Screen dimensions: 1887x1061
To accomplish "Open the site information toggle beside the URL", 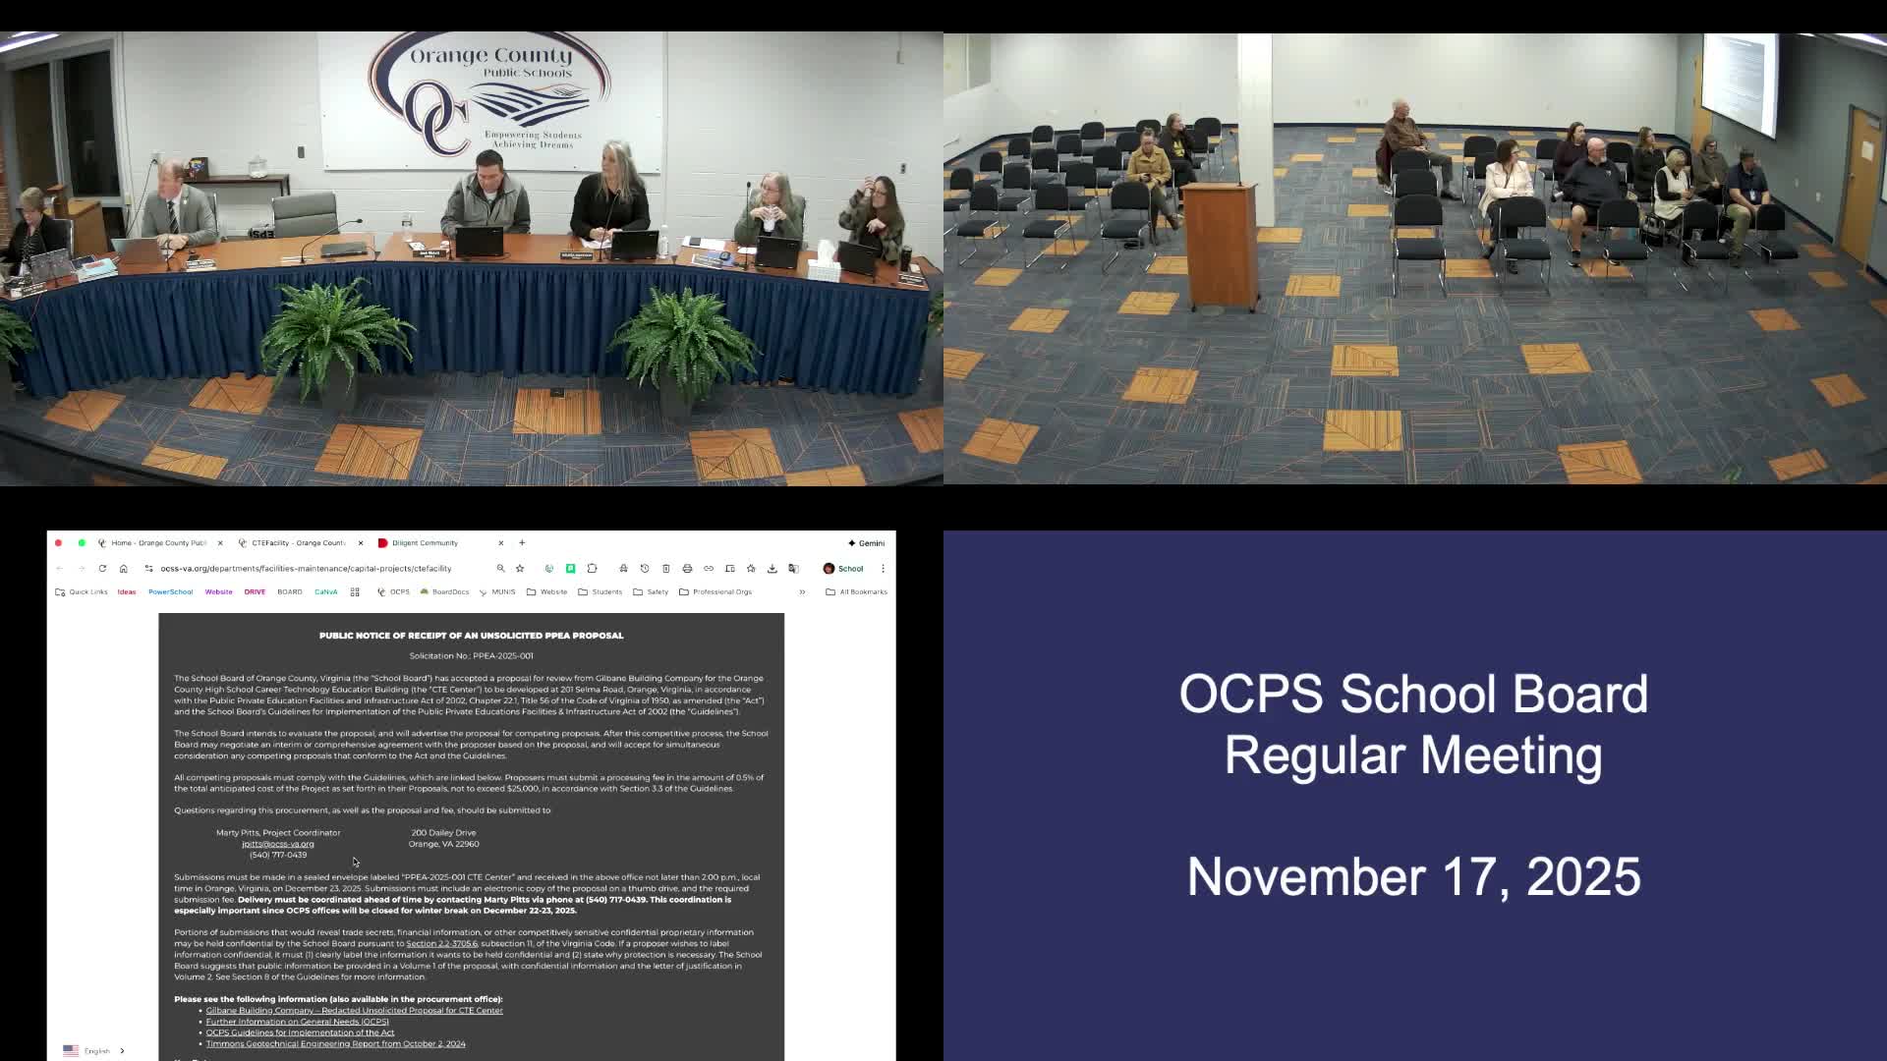I will tap(148, 569).
